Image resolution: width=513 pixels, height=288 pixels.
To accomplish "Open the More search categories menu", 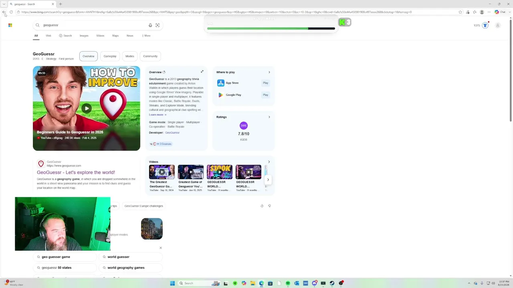I will (146, 36).
